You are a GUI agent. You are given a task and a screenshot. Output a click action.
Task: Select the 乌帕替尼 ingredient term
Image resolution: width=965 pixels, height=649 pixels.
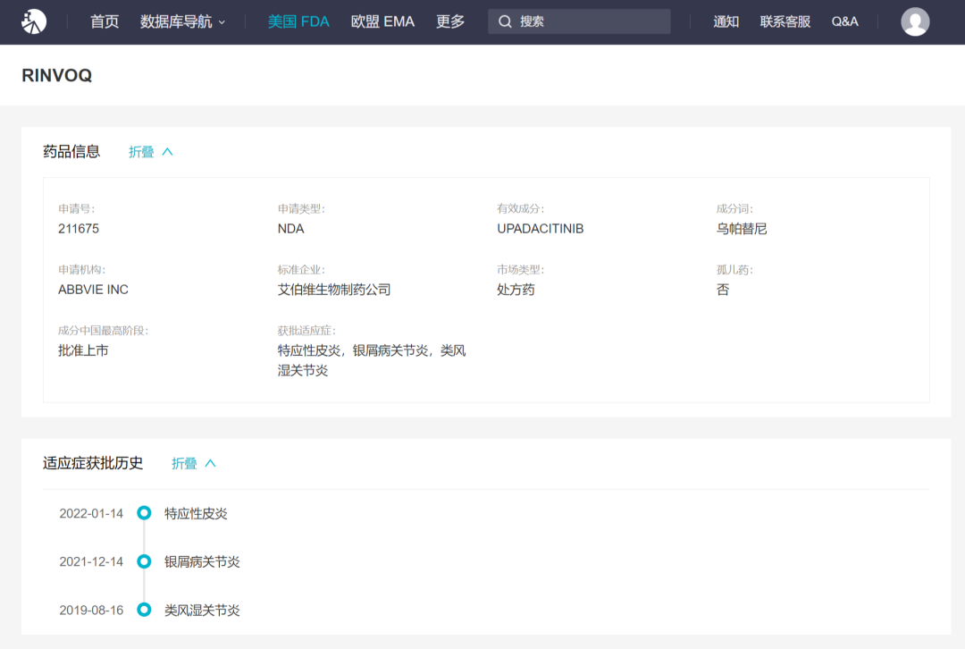(742, 229)
